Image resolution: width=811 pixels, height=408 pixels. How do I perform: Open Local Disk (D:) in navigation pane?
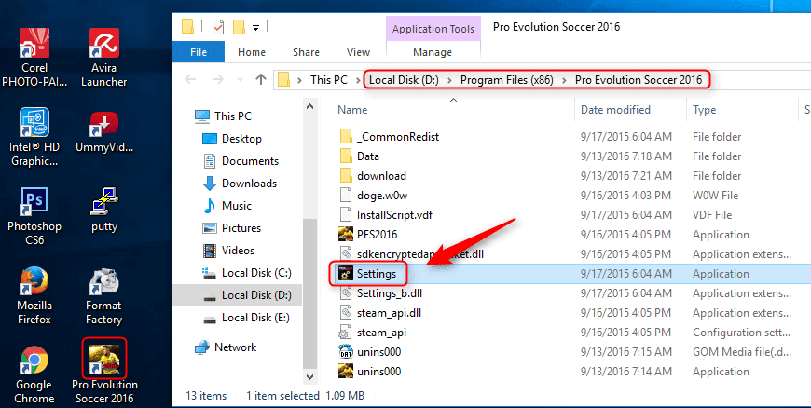pyautogui.click(x=237, y=294)
